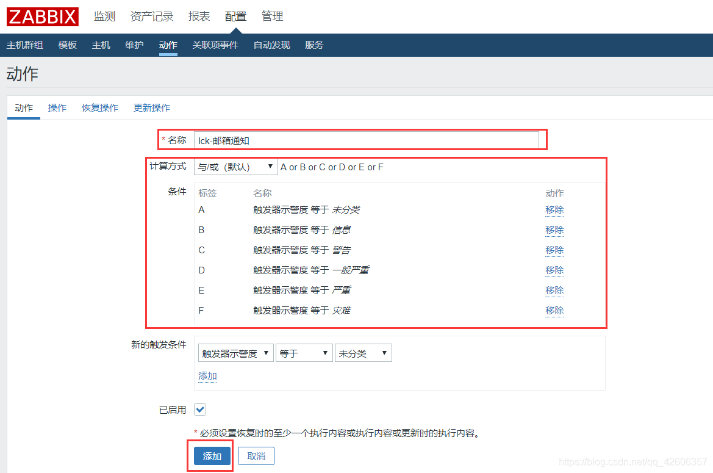Image resolution: width=713 pixels, height=473 pixels.
Task: Go to 关联项事件 submenu
Action: (x=215, y=45)
